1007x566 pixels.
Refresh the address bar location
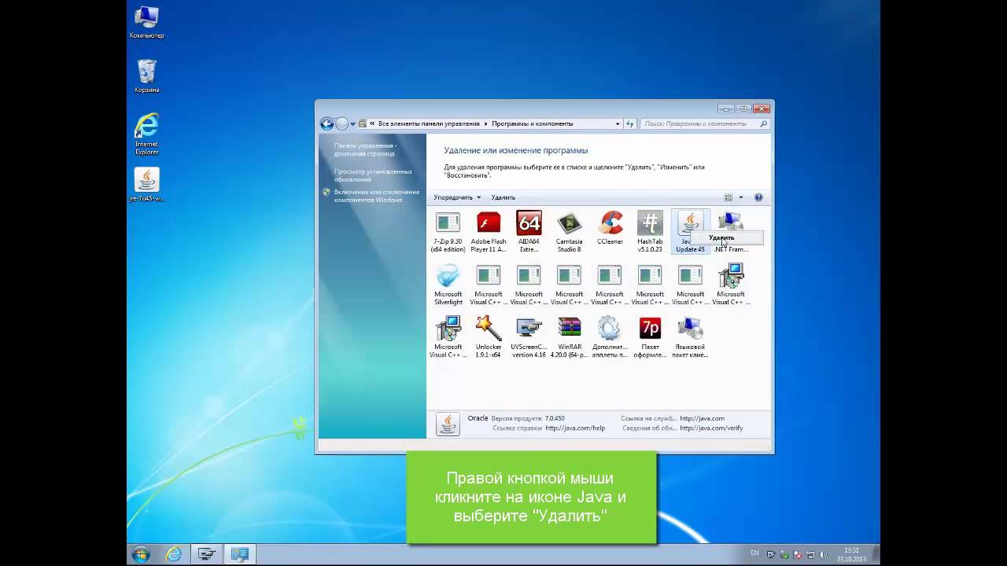coord(629,123)
